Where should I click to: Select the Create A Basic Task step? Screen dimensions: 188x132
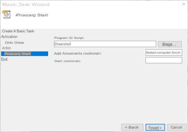[x=18, y=31]
